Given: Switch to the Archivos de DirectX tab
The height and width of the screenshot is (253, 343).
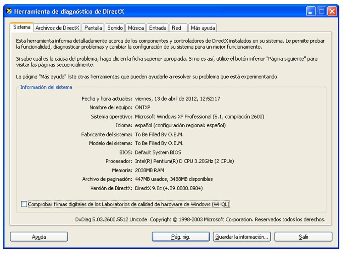Looking at the screenshot, I should pos(57,28).
